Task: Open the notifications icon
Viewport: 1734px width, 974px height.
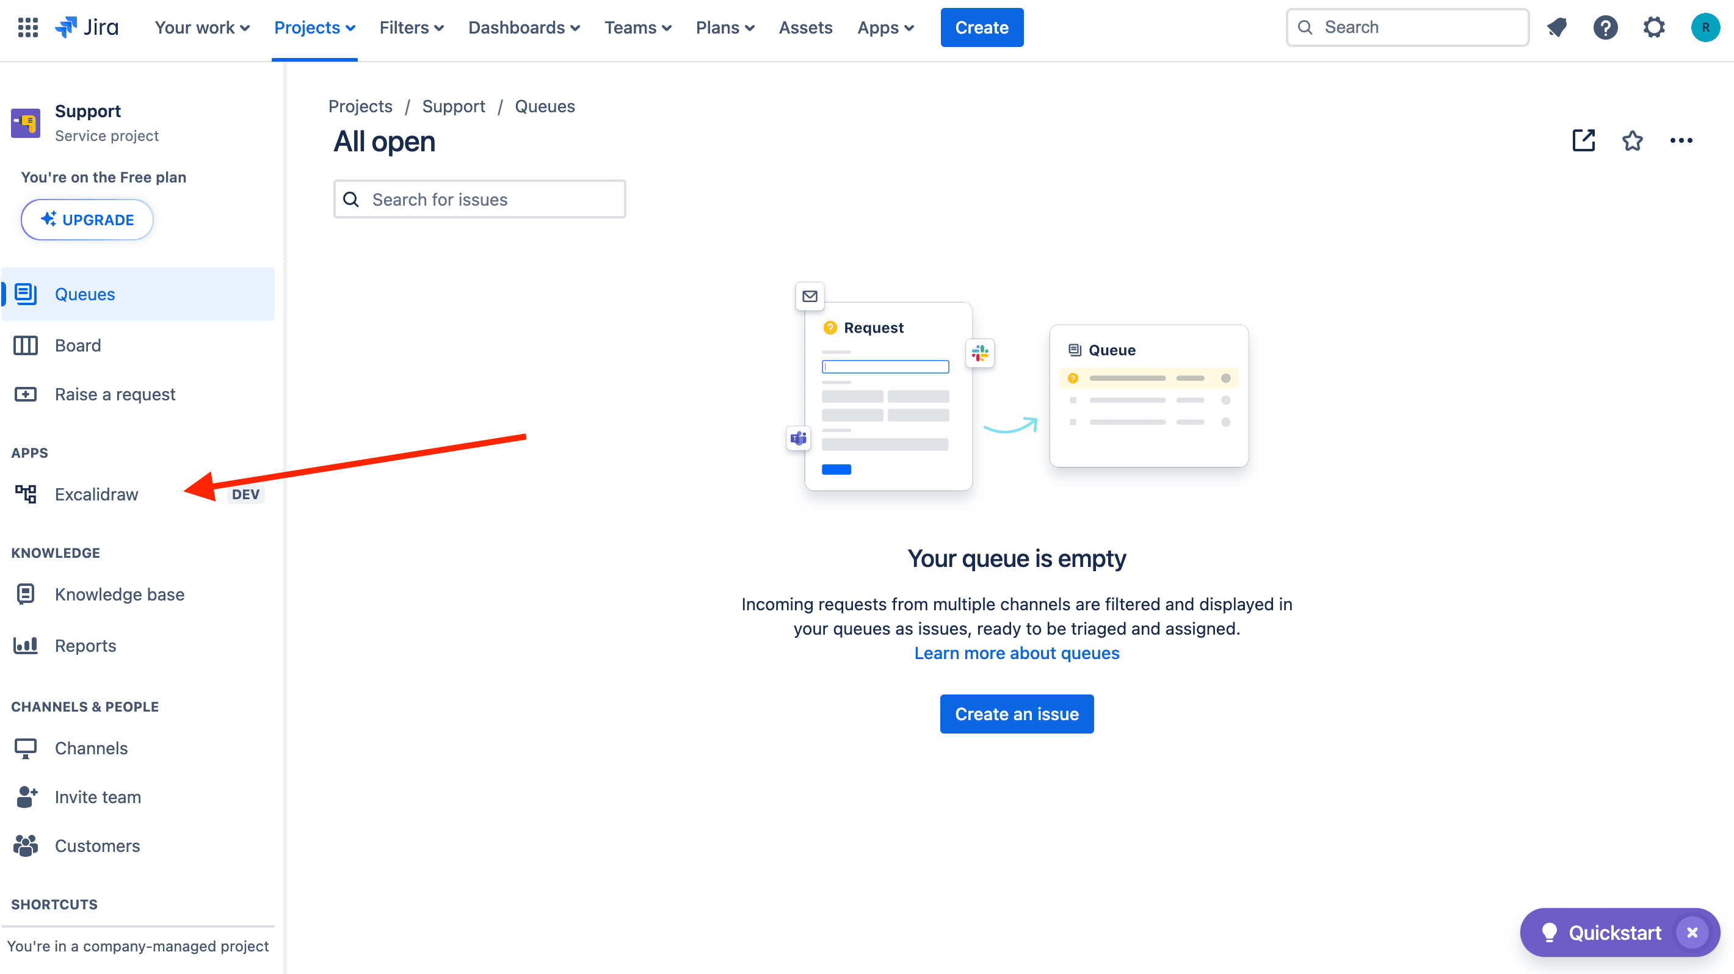Action: pos(1557,27)
